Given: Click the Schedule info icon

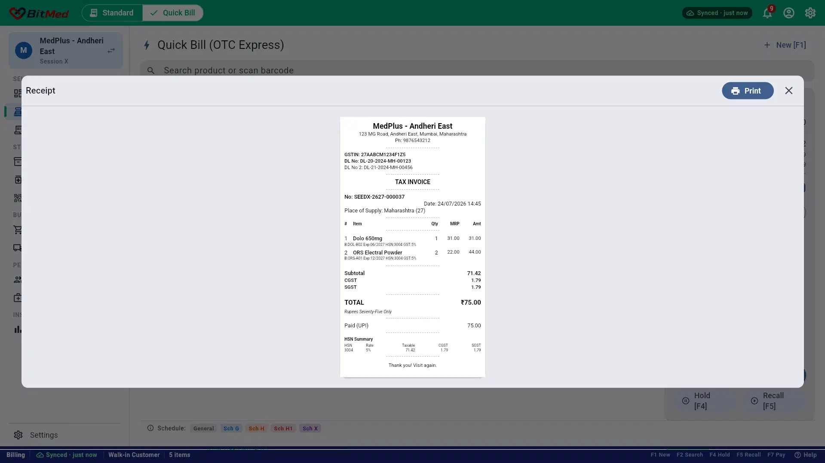Looking at the screenshot, I should [x=150, y=428].
